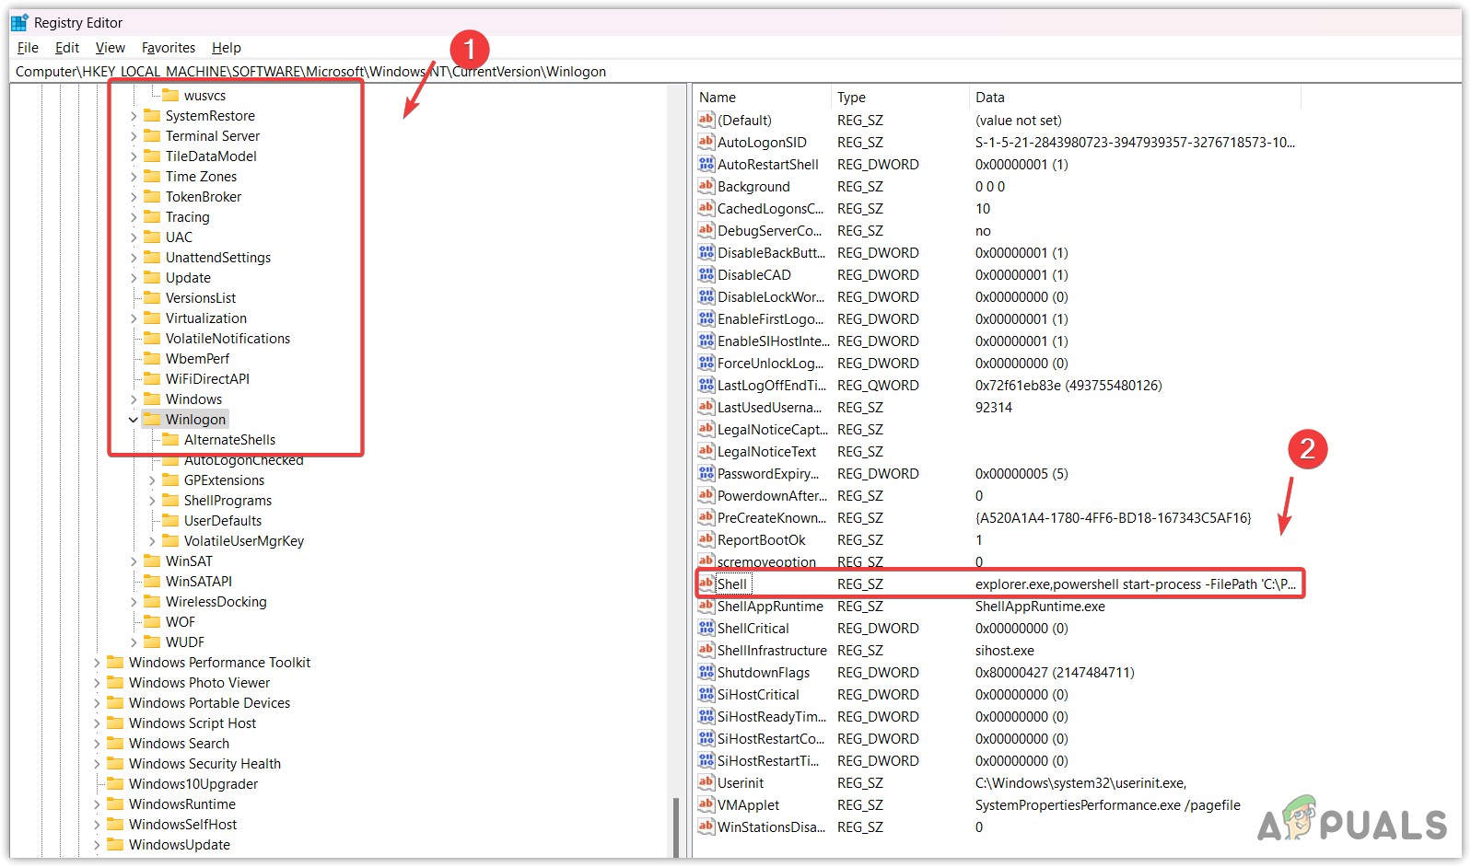
Task: Click the registry path address bar
Action: (735, 72)
